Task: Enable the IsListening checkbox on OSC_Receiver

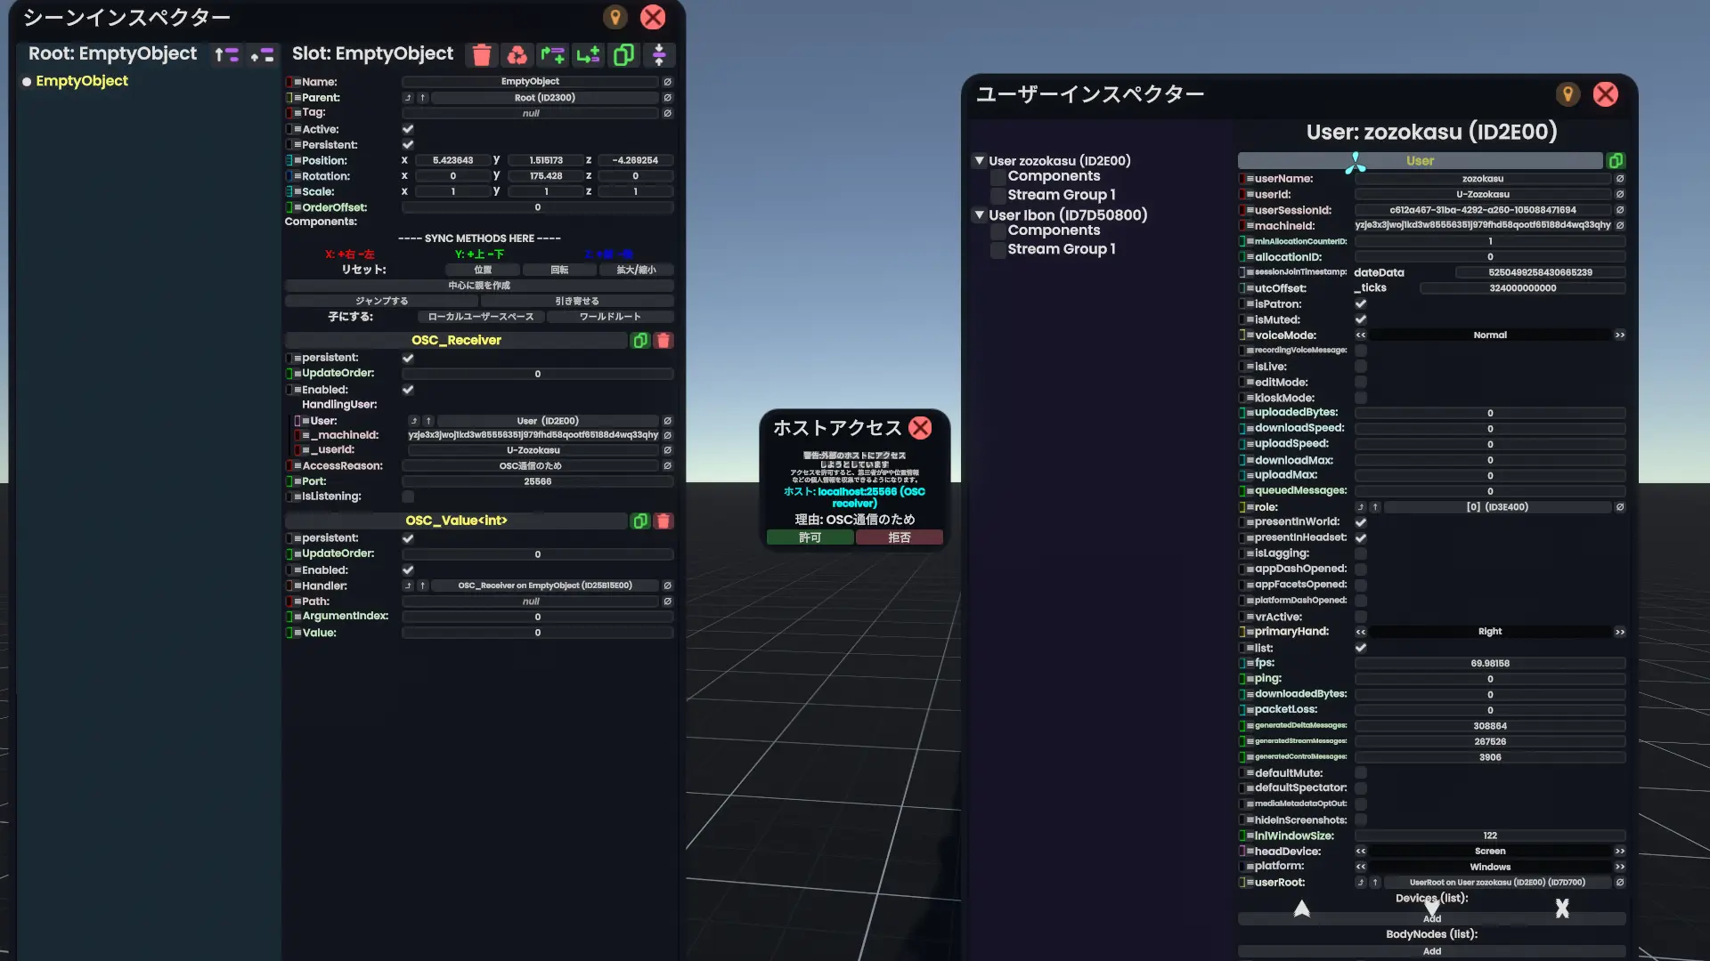Action: [408, 497]
